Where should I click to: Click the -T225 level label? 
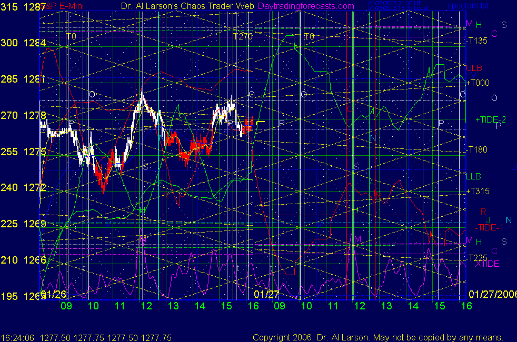click(x=477, y=258)
